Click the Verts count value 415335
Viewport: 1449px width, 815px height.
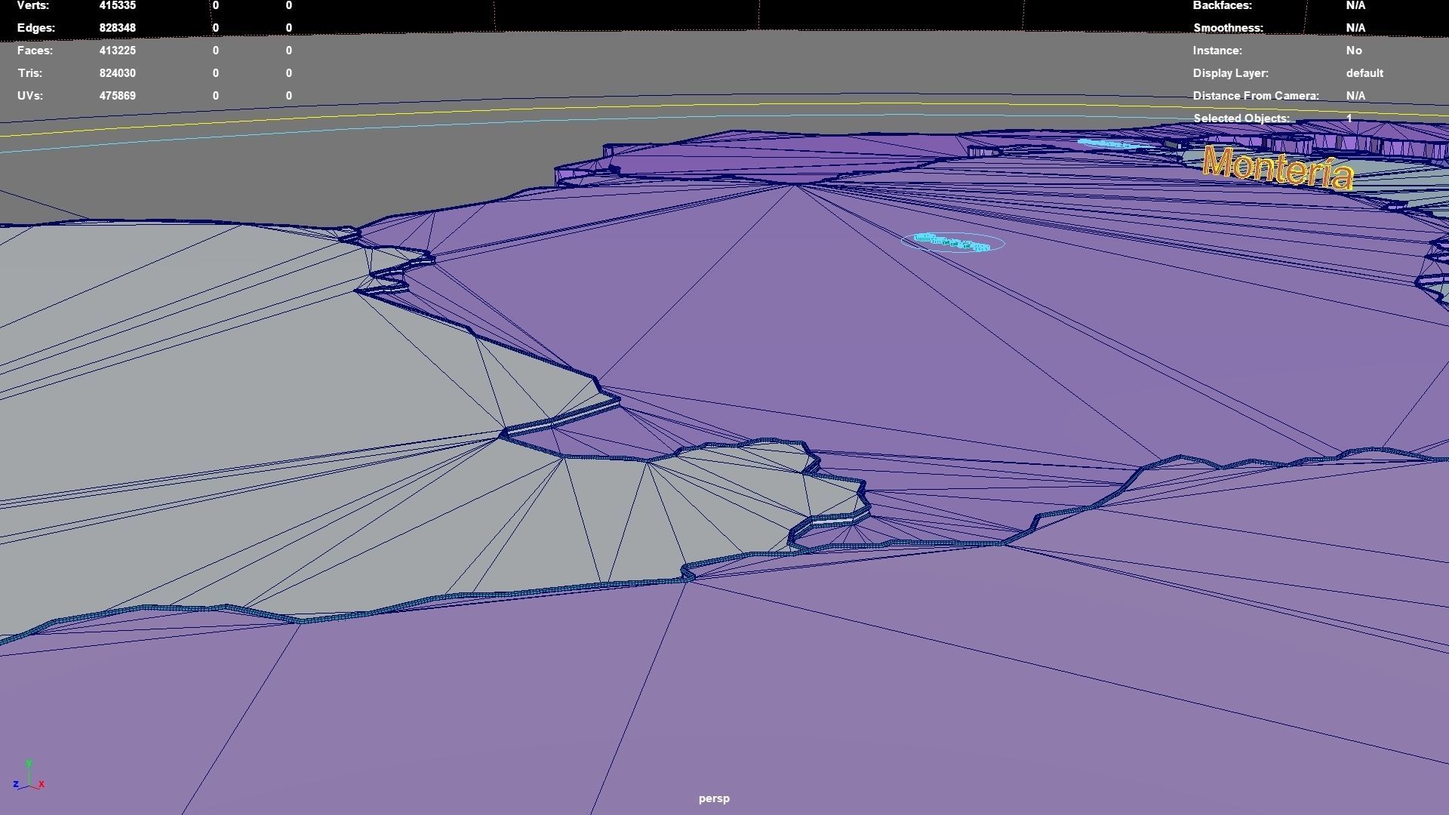117,5
